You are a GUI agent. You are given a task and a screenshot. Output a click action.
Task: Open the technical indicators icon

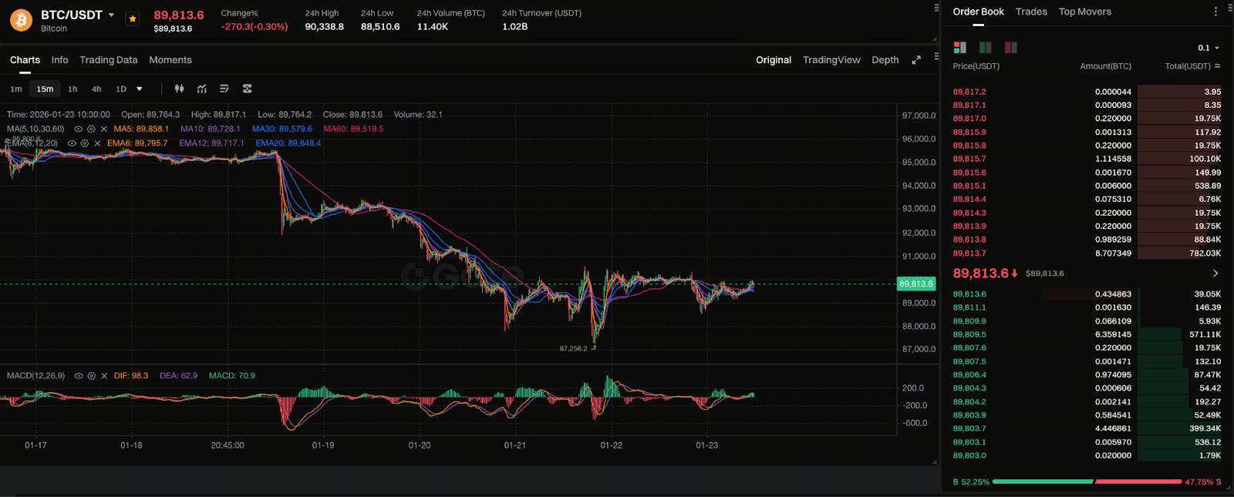201,89
